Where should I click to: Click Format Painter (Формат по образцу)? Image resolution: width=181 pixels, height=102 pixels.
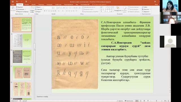[x=22, y=12]
